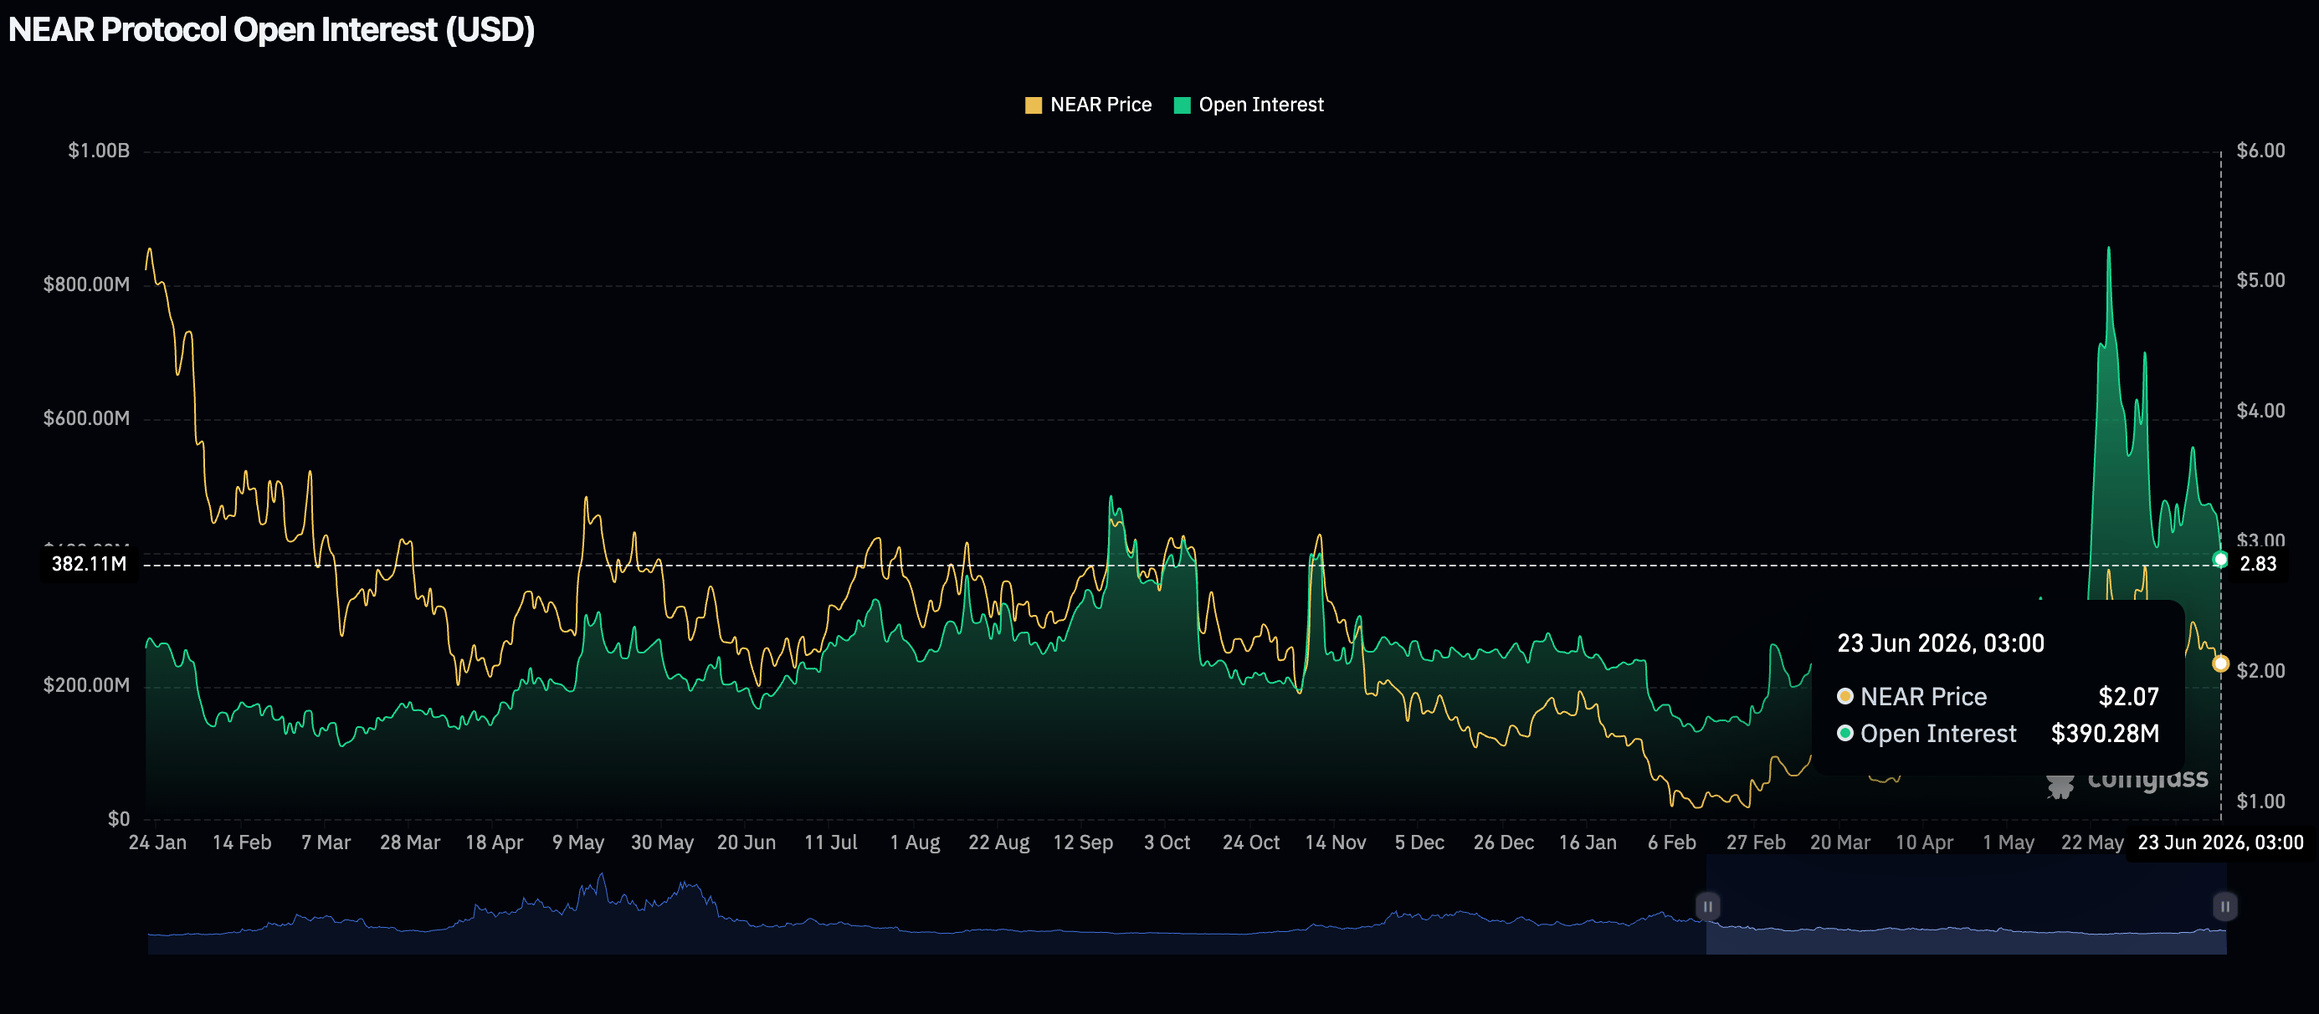Click the 20 Jun x-axis label
The image size is (2319, 1014).
click(746, 843)
